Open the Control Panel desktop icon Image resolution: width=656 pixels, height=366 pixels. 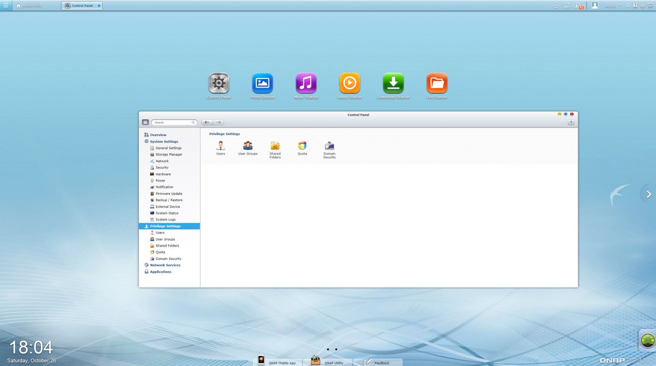tap(219, 83)
